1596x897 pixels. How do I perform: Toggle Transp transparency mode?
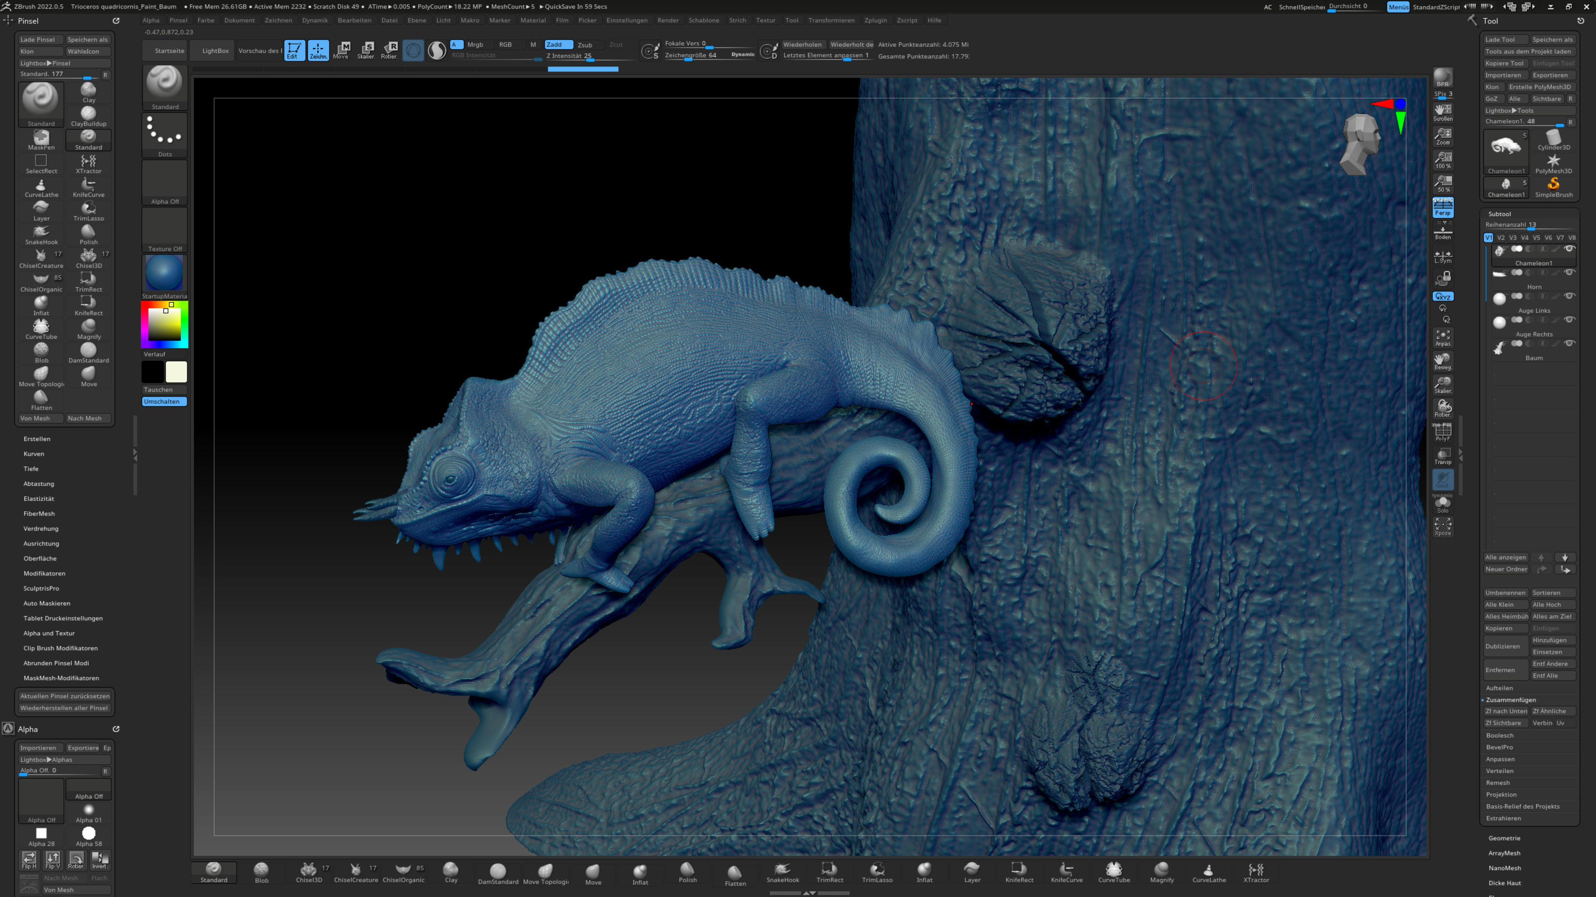pyautogui.click(x=1443, y=456)
